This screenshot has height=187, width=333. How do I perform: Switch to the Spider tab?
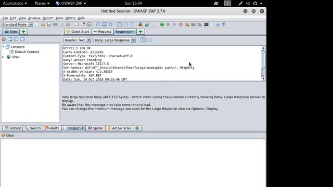click(x=95, y=128)
